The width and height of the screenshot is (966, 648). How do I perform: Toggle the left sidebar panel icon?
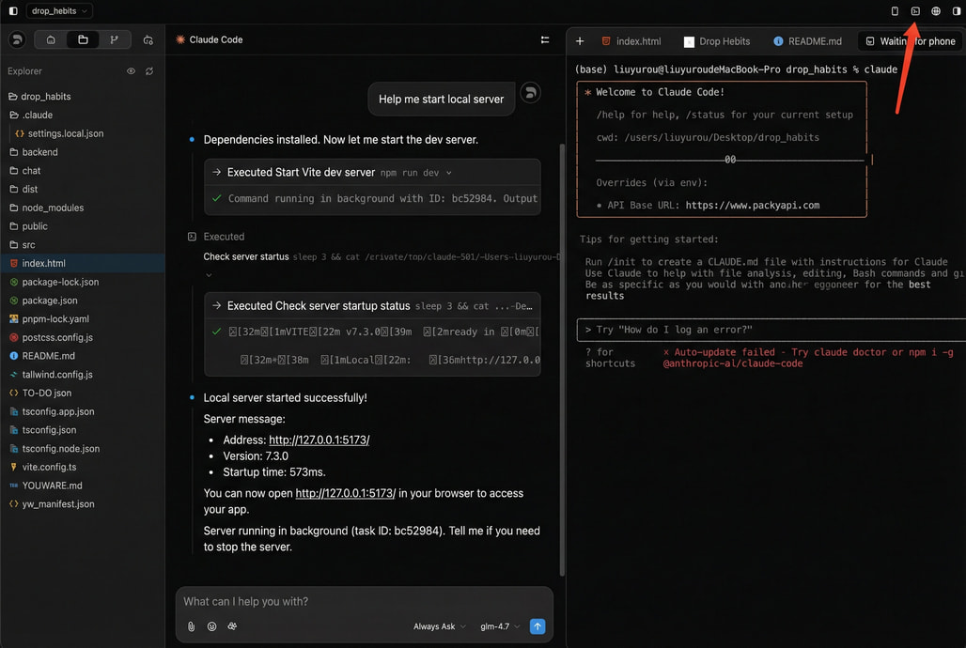(x=13, y=11)
